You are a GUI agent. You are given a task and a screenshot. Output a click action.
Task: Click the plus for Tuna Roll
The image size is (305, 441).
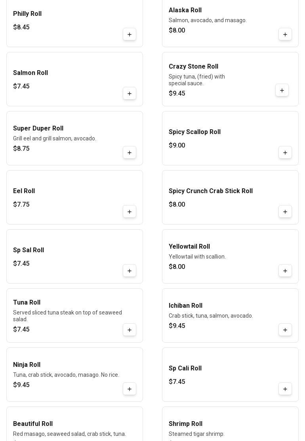click(130, 330)
